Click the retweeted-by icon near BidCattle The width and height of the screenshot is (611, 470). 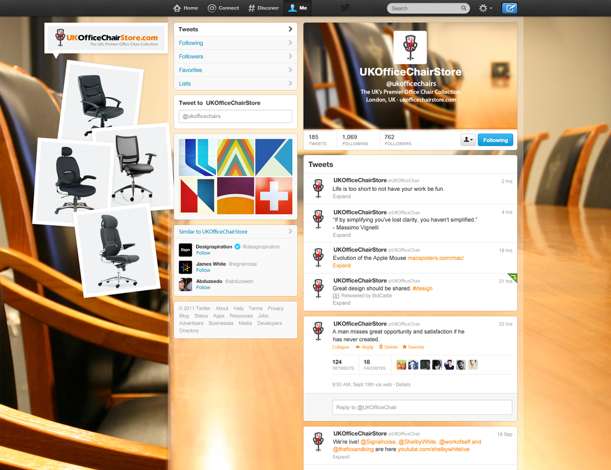336,296
